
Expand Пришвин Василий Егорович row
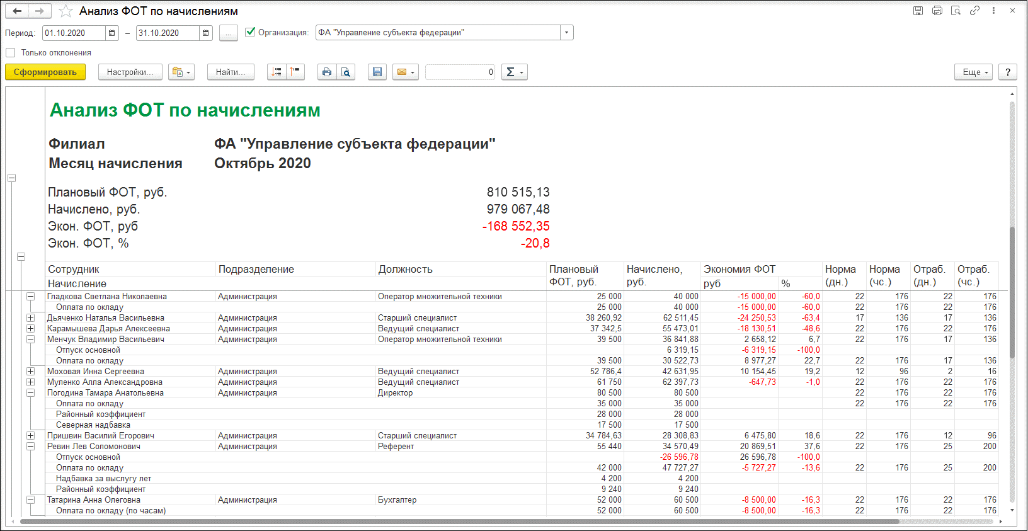[30, 435]
